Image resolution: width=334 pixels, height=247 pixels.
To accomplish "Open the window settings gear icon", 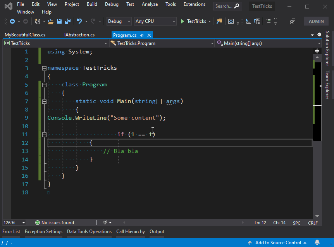I will pyautogui.click(x=319, y=34).
